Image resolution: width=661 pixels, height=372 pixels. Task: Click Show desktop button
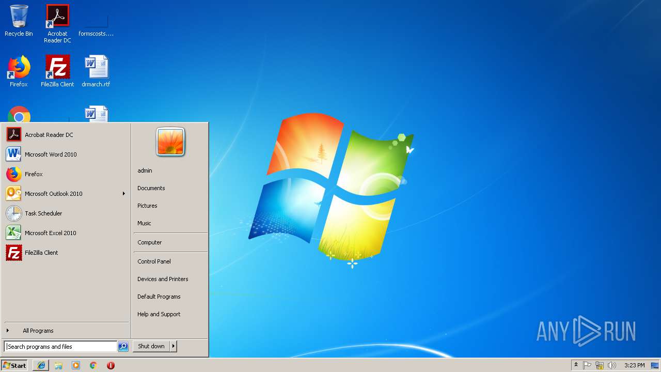click(x=655, y=365)
